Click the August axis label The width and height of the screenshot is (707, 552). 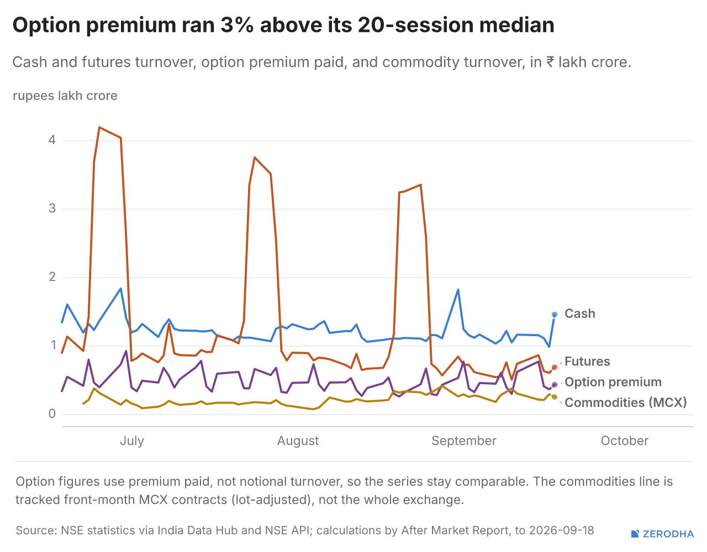(x=298, y=440)
